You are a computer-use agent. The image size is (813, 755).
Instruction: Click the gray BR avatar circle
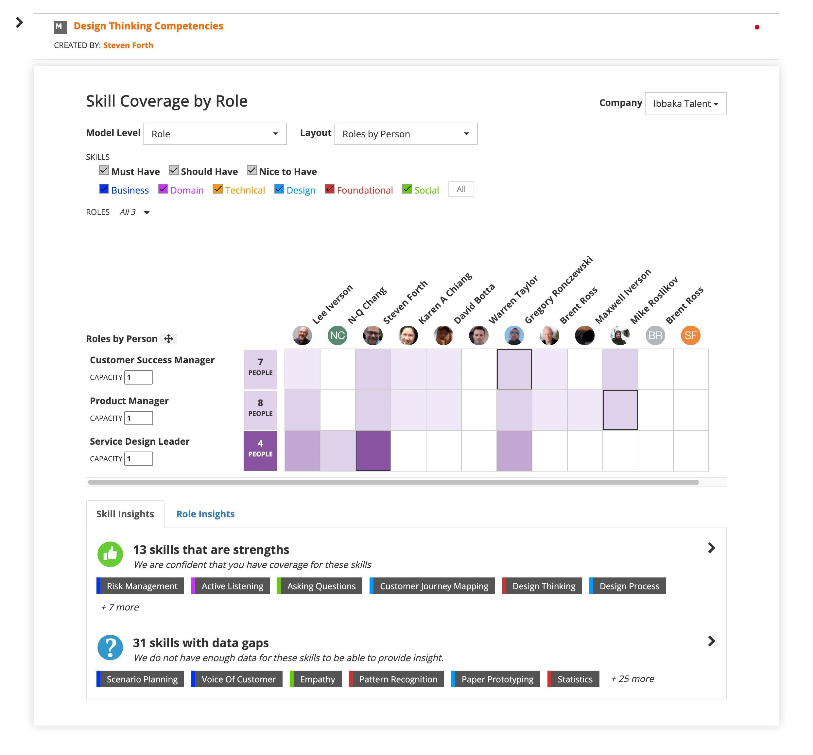point(655,335)
